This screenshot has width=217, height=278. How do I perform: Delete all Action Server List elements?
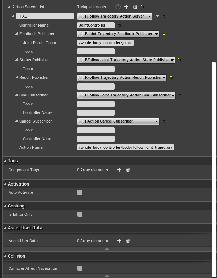pos(135,7)
